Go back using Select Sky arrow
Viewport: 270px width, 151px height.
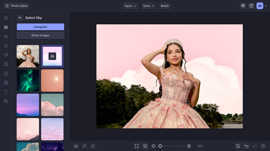click(20, 18)
